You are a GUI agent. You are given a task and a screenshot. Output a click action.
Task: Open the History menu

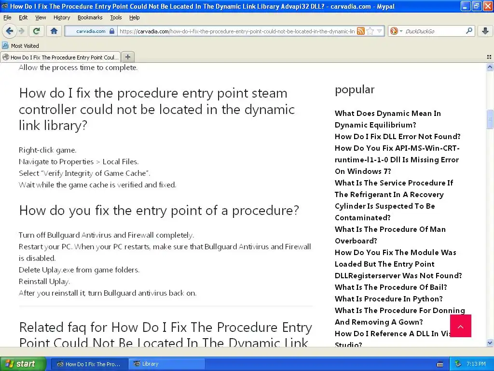(x=61, y=17)
